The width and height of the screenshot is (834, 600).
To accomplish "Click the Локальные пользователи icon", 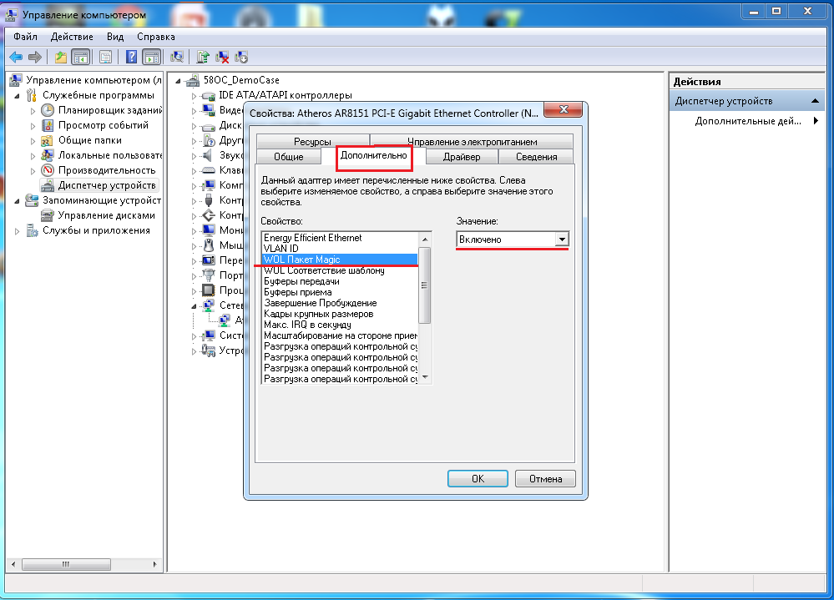I will pyautogui.click(x=48, y=155).
